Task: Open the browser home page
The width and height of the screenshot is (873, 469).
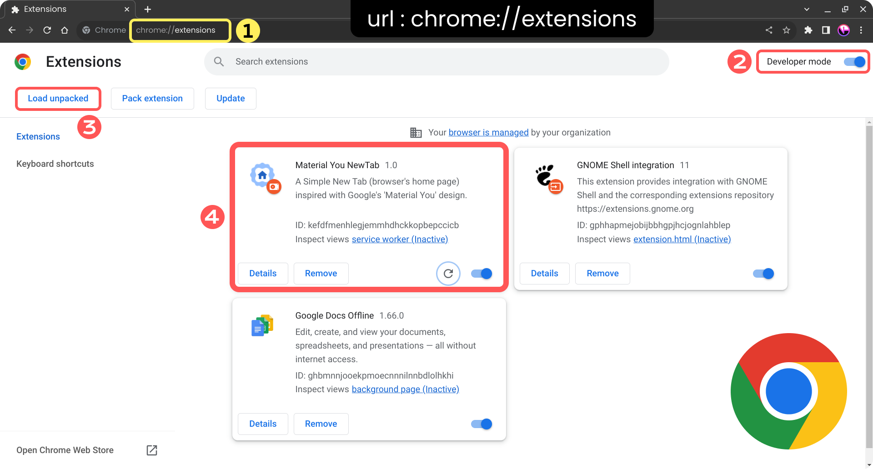Action: coord(65,30)
